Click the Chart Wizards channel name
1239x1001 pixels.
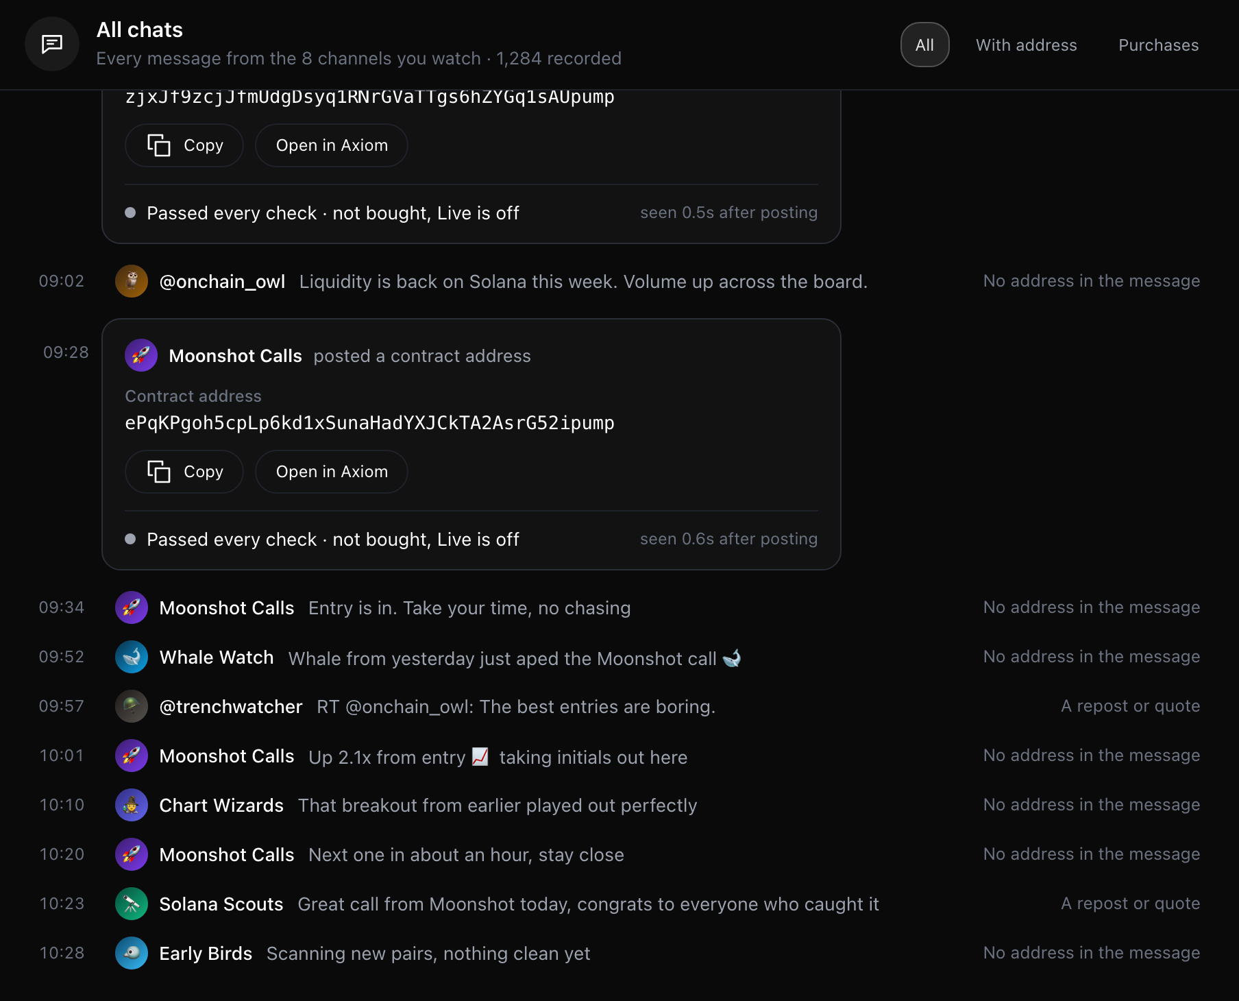click(x=221, y=806)
